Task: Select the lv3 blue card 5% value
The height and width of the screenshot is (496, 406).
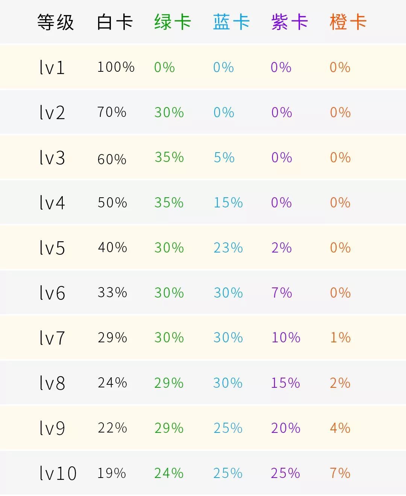Action: (x=224, y=157)
